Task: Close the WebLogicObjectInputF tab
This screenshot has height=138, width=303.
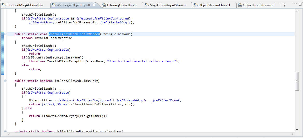Action: 94,5
